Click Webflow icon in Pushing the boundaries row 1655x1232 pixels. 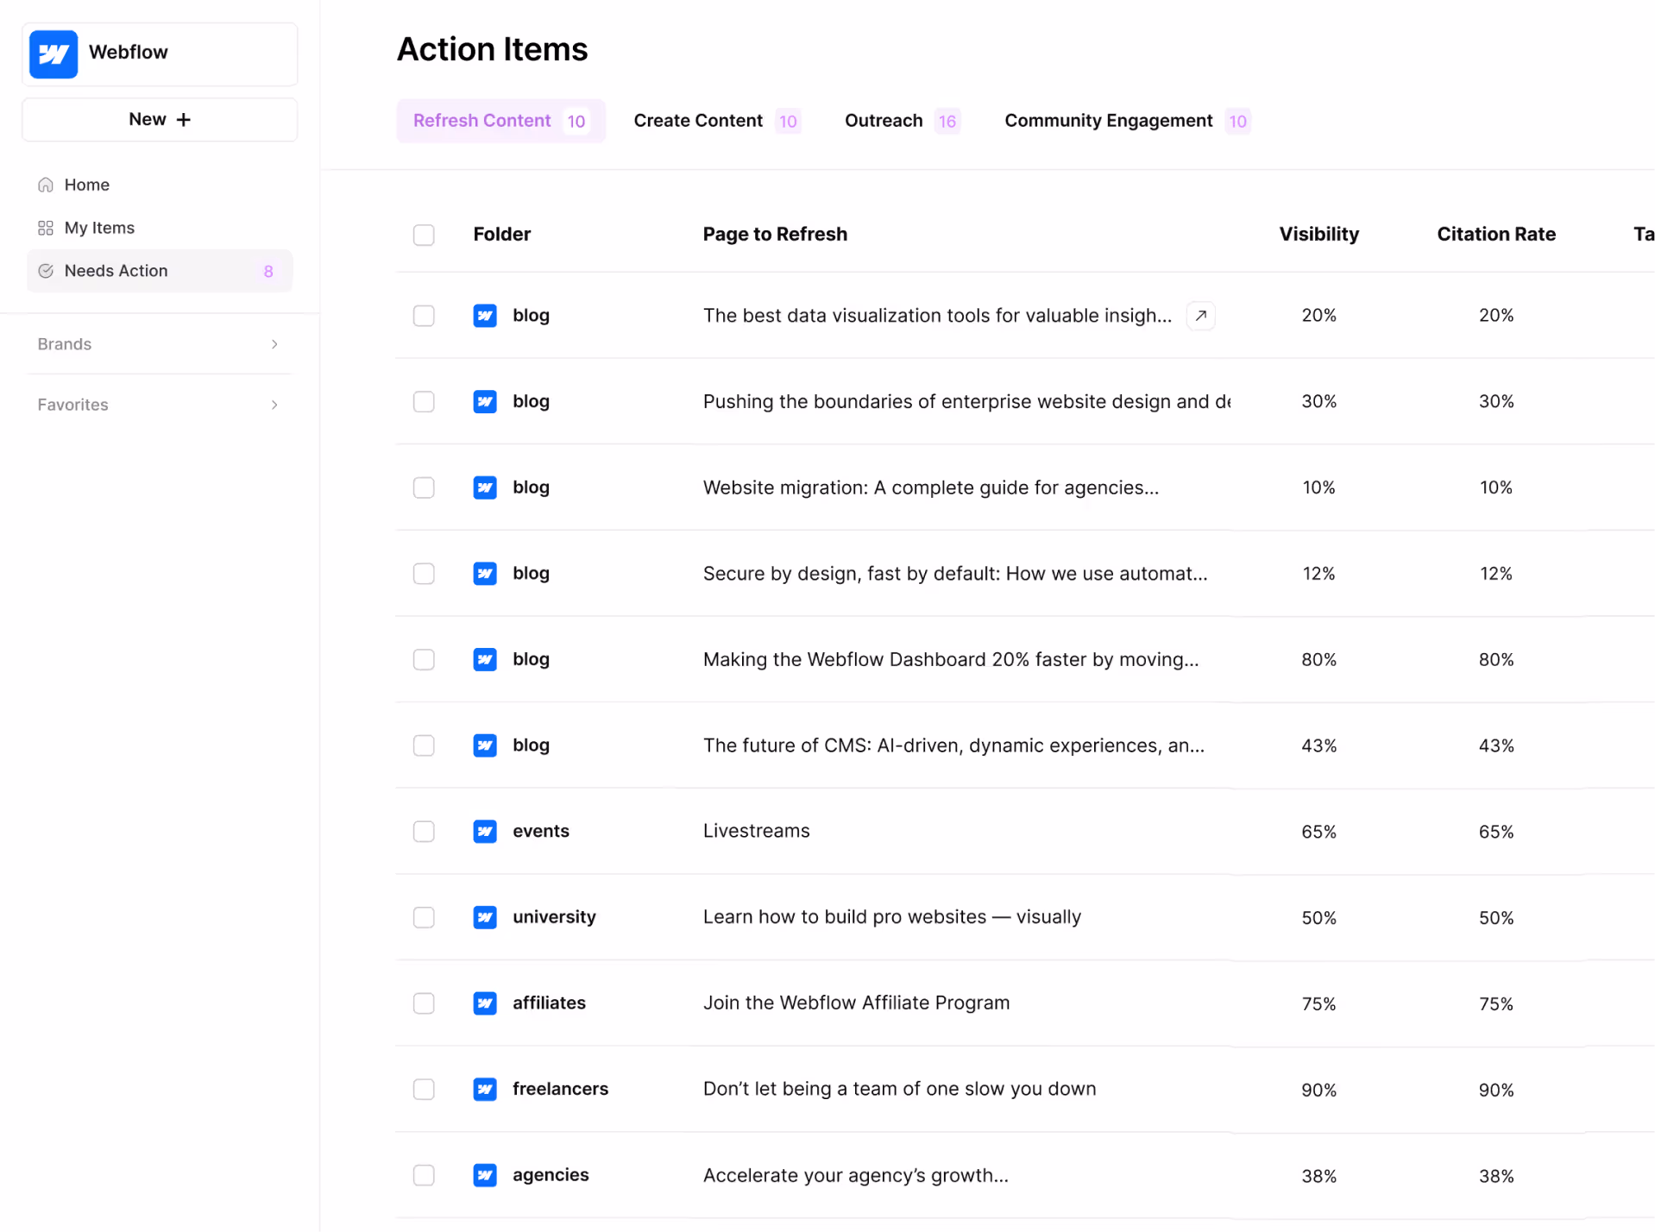pyautogui.click(x=485, y=402)
